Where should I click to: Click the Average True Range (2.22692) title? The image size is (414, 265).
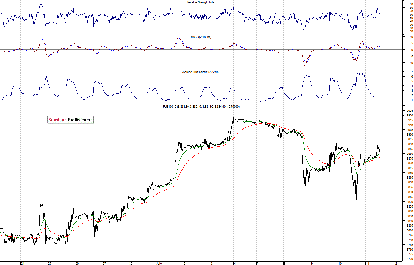(201, 72)
